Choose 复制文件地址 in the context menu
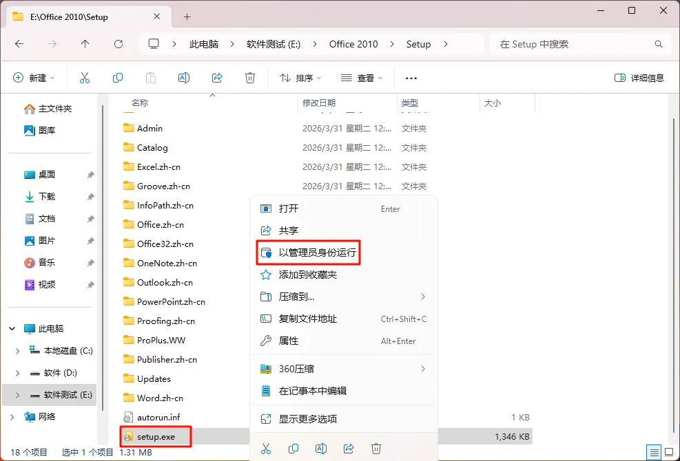The image size is (680, 461). click(344, 319)
